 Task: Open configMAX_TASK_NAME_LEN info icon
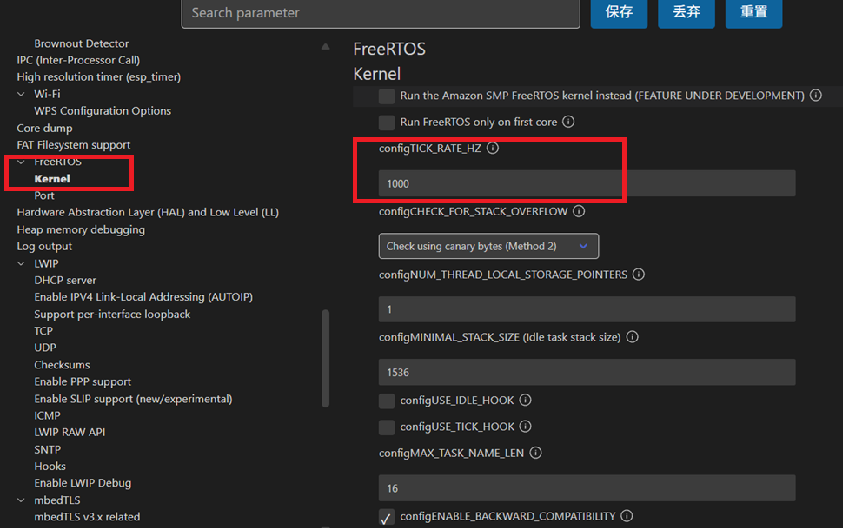tap(535, 453)
